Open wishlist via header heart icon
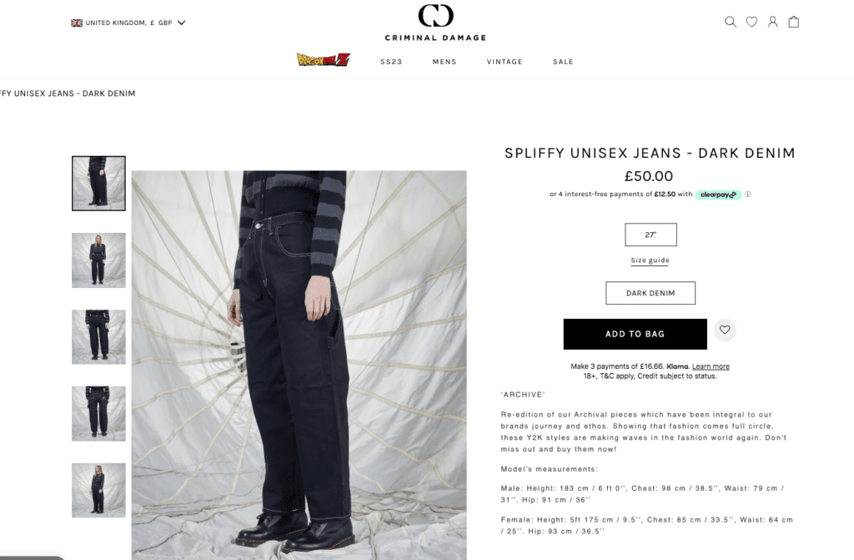 [751, 22]
